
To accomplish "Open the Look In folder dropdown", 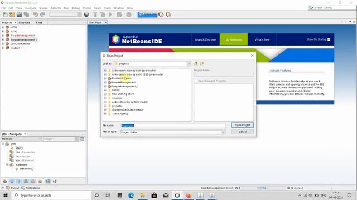I will pos(189,64).
